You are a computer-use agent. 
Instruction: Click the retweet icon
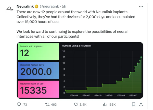pos(47,104)
